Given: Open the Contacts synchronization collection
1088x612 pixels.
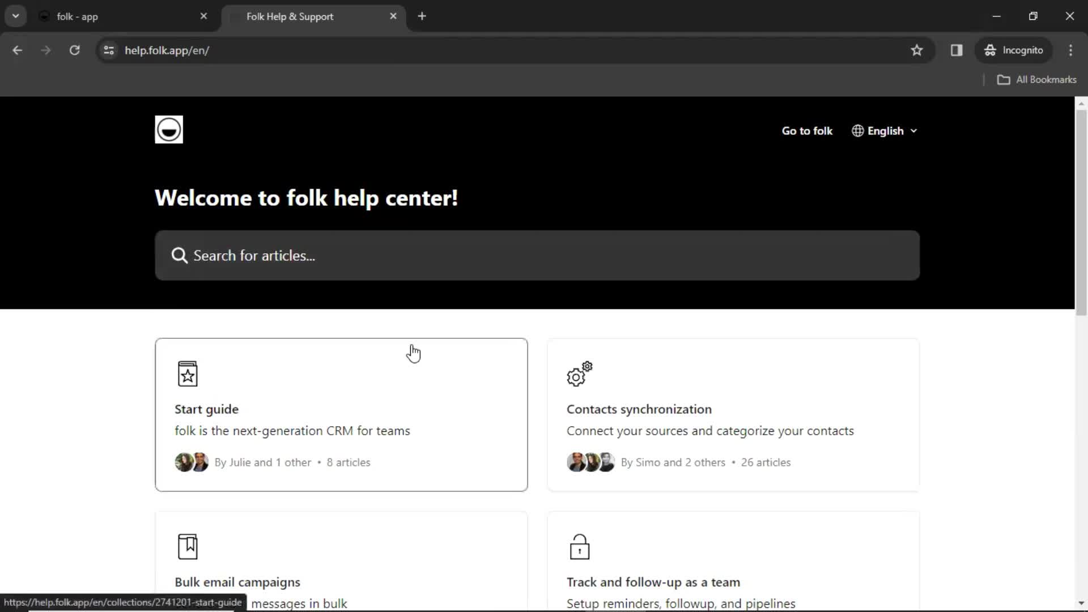Looking at the screenshot, I should click(x=733, y=415).
